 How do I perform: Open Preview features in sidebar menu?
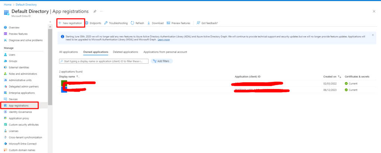point(18,34)
